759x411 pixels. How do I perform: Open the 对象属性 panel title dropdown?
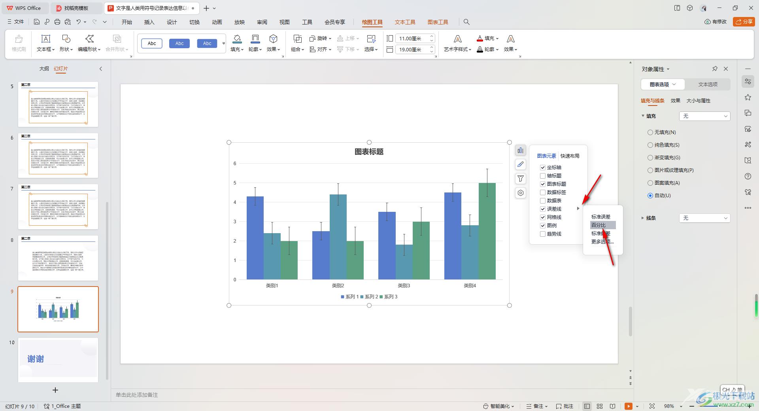point(655,69)
